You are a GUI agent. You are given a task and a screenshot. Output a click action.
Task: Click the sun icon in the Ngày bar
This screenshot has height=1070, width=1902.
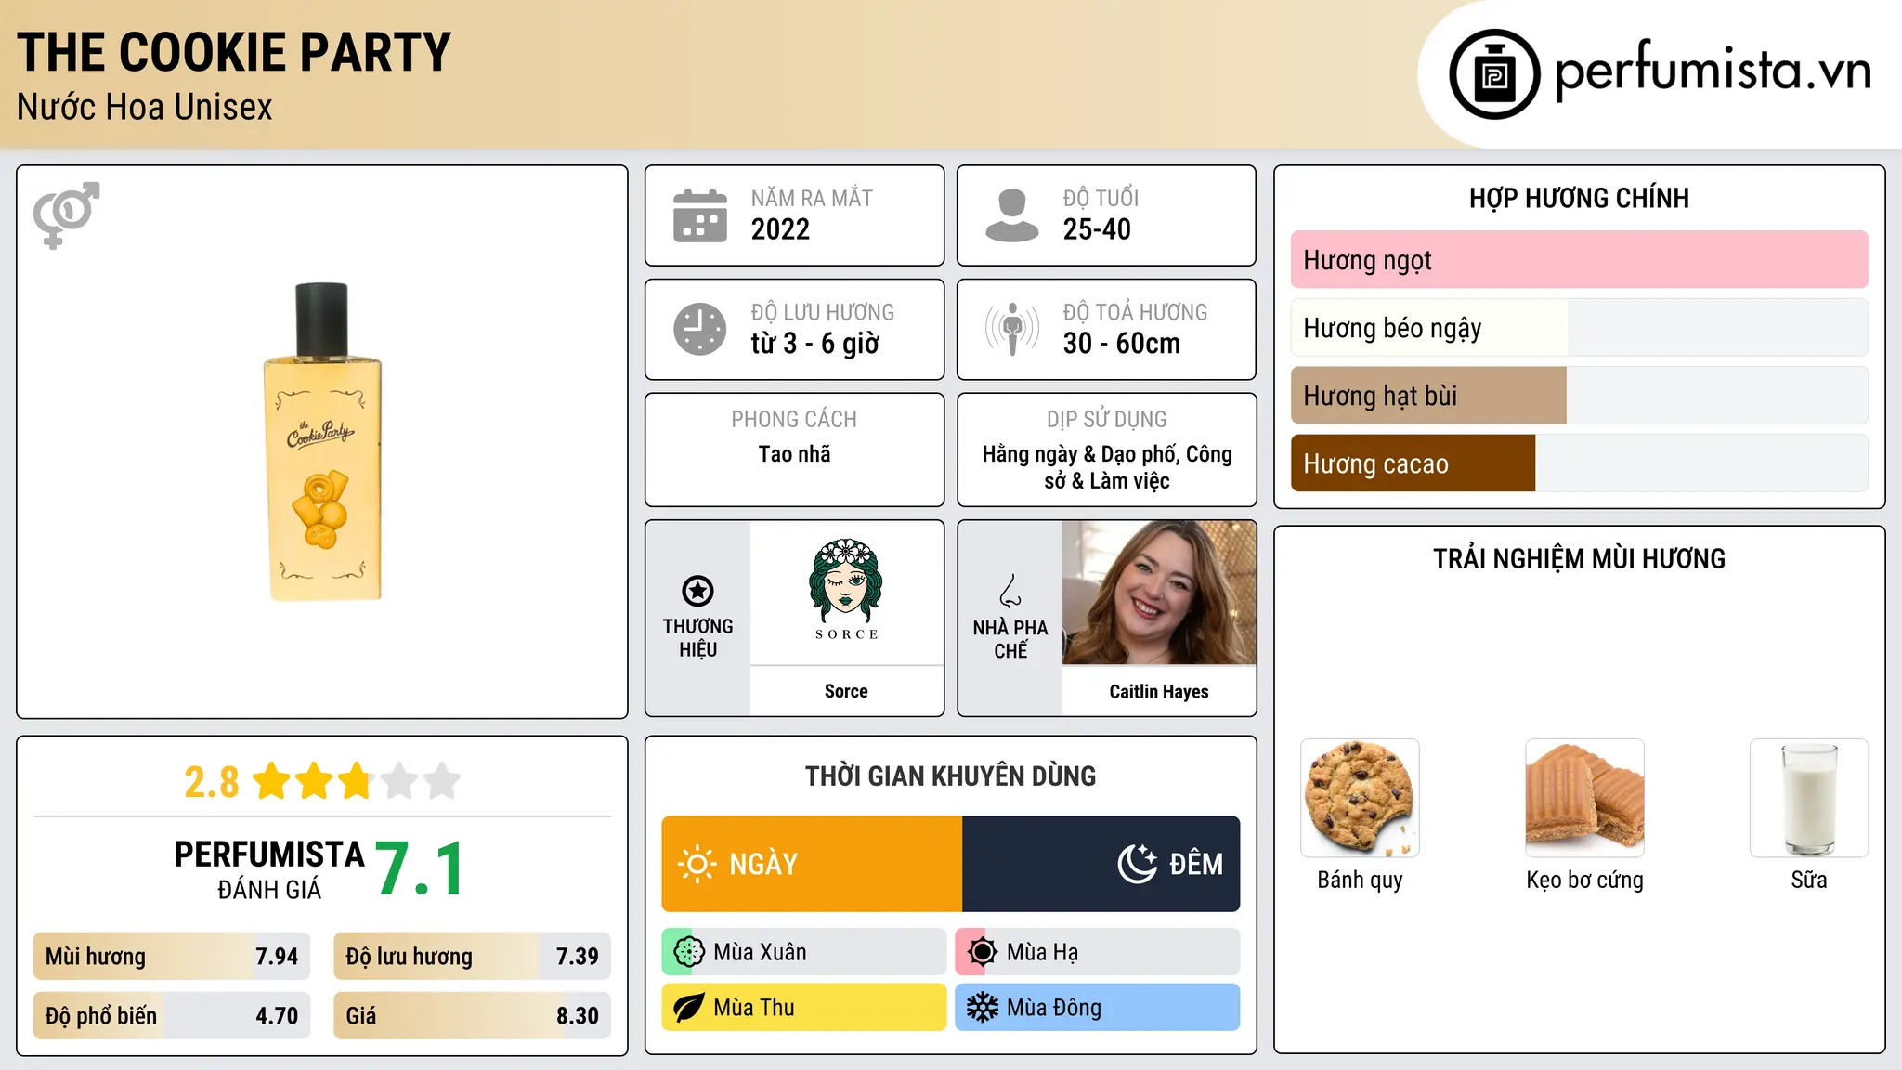(697, 864)
